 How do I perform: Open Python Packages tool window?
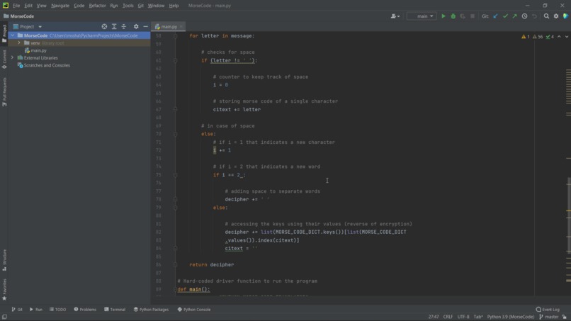(151, 310)
